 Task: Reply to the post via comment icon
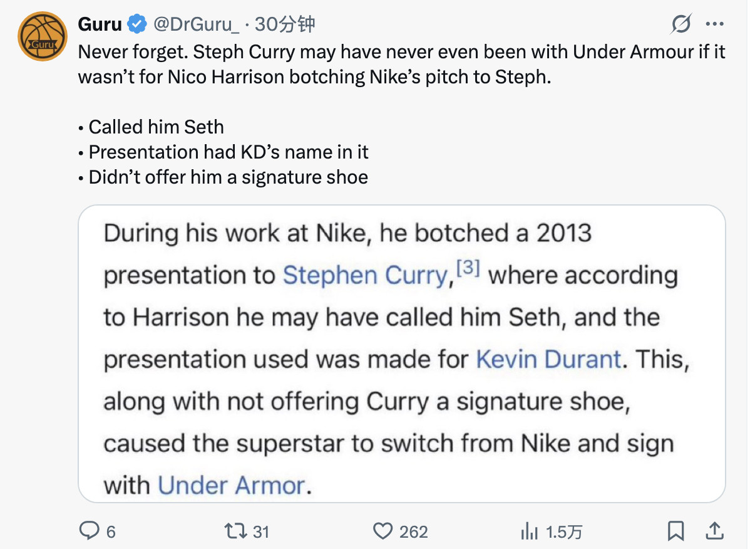(90, 531)
